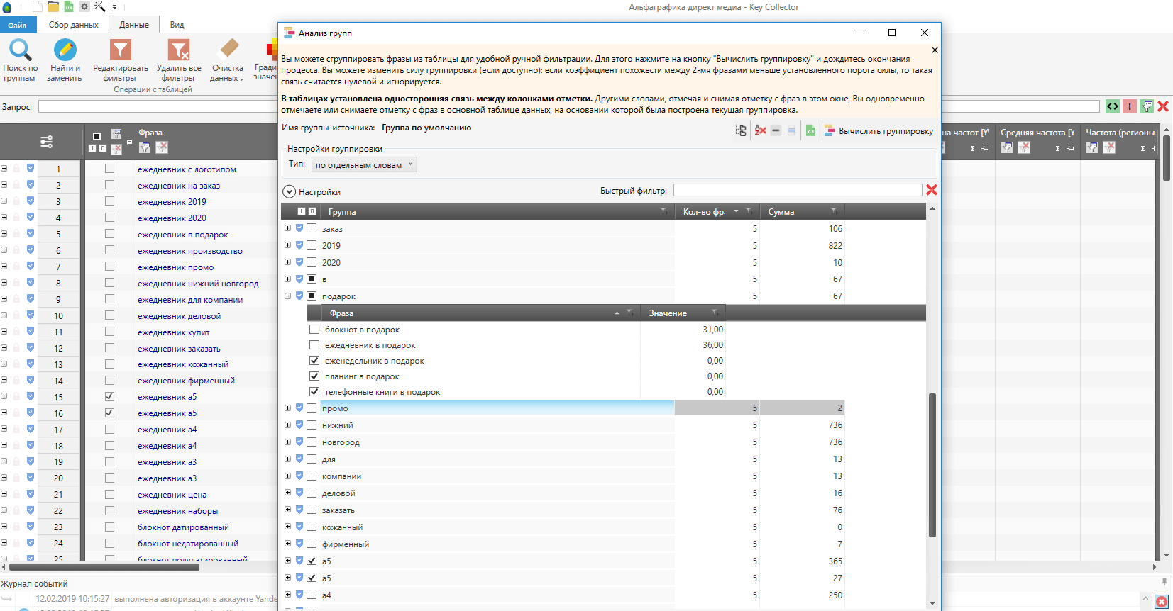Open the grouping type dropdown 'по отдельным словам'
Screen dimensions: 1173x611
[364, 165]
